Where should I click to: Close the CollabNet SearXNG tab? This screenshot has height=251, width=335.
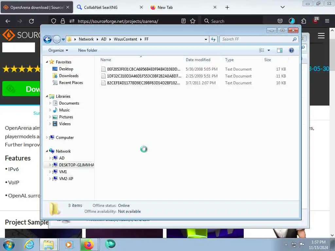click(x=141, y=7)
